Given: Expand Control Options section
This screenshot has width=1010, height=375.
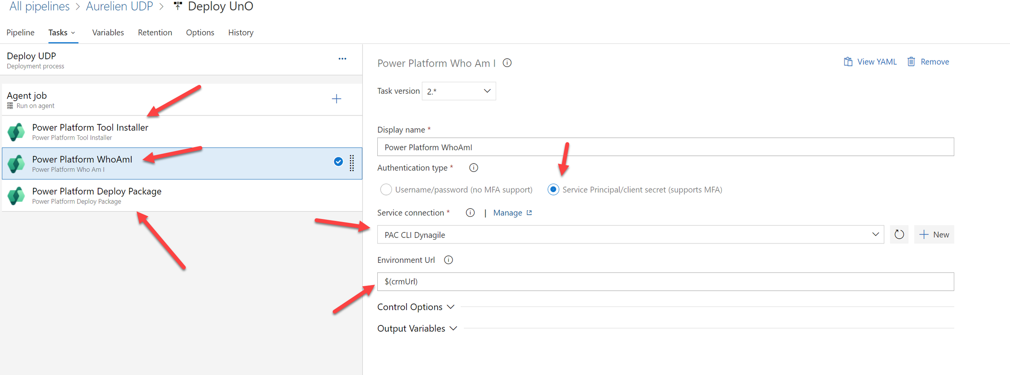Looking at the screenshot, I should coord(416,307).
